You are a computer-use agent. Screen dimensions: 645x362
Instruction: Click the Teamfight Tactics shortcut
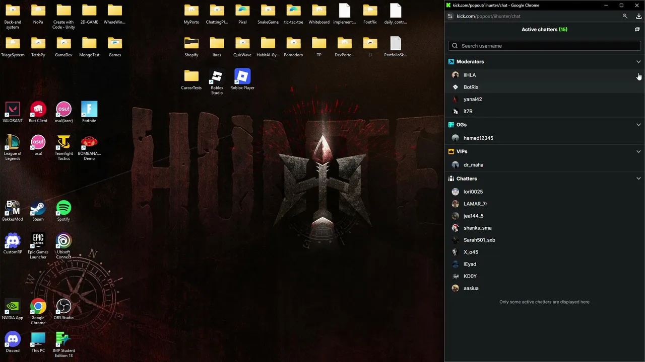pyautogui.click(x=63, y=148)
